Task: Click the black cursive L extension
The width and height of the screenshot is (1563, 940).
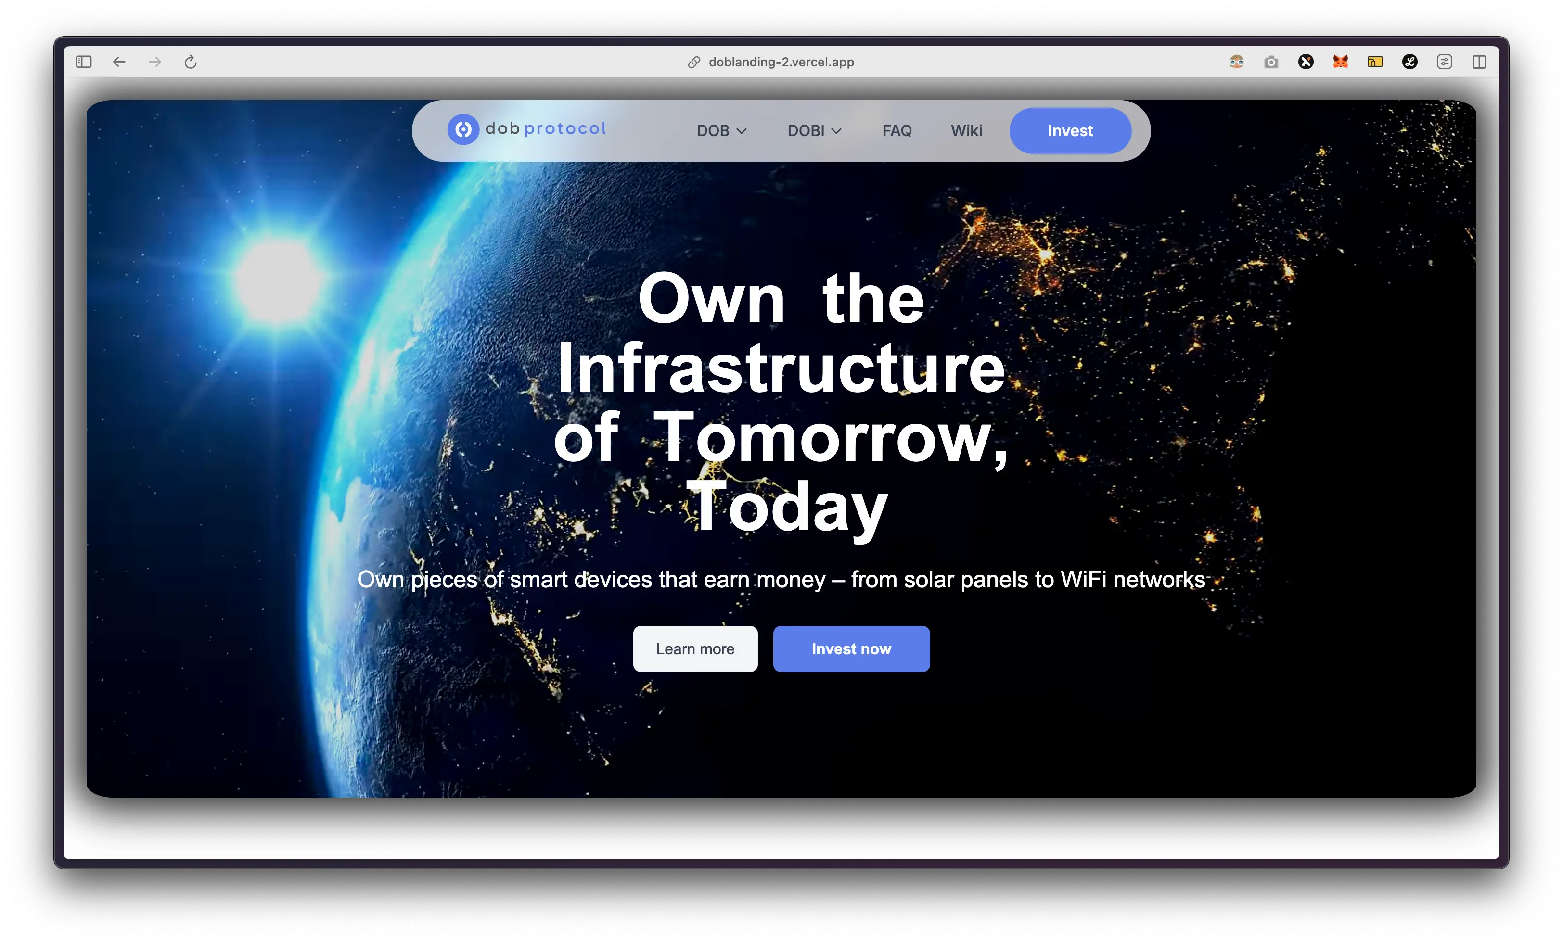Action: click(1409, 62)
